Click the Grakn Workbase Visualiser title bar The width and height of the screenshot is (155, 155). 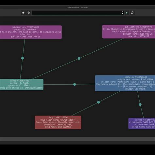pyautogui.click(x=77, y=8)
